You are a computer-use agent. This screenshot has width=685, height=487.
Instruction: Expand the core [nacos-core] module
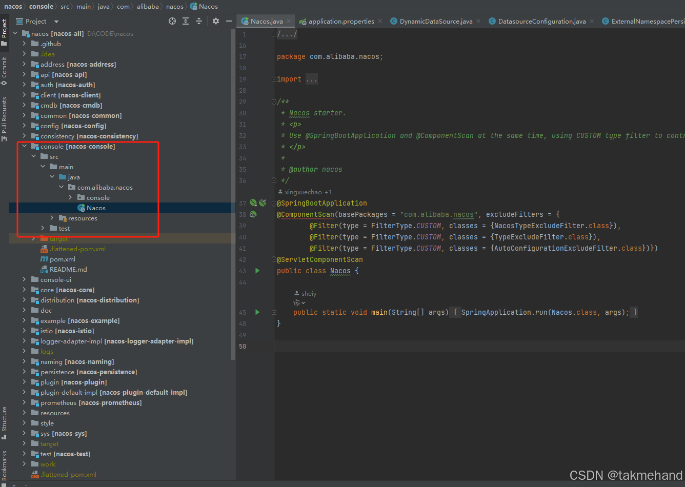[24, 290]
